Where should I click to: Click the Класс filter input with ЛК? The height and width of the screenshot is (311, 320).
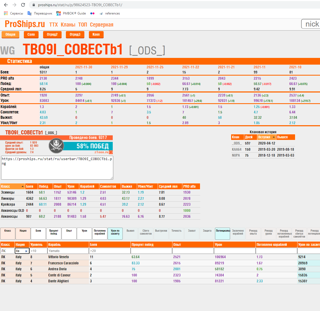click(x=7, y=251)
